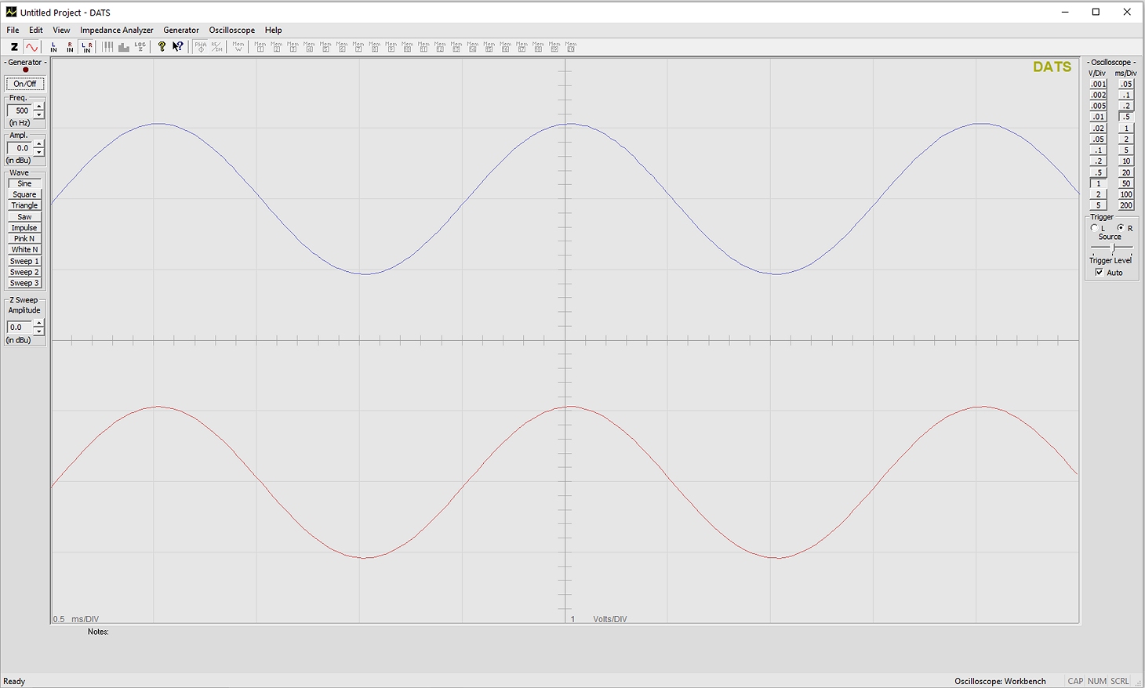1145x688 pixels.
Task: Open the Impedance Analyzer menu
Action: click(116, 30)
